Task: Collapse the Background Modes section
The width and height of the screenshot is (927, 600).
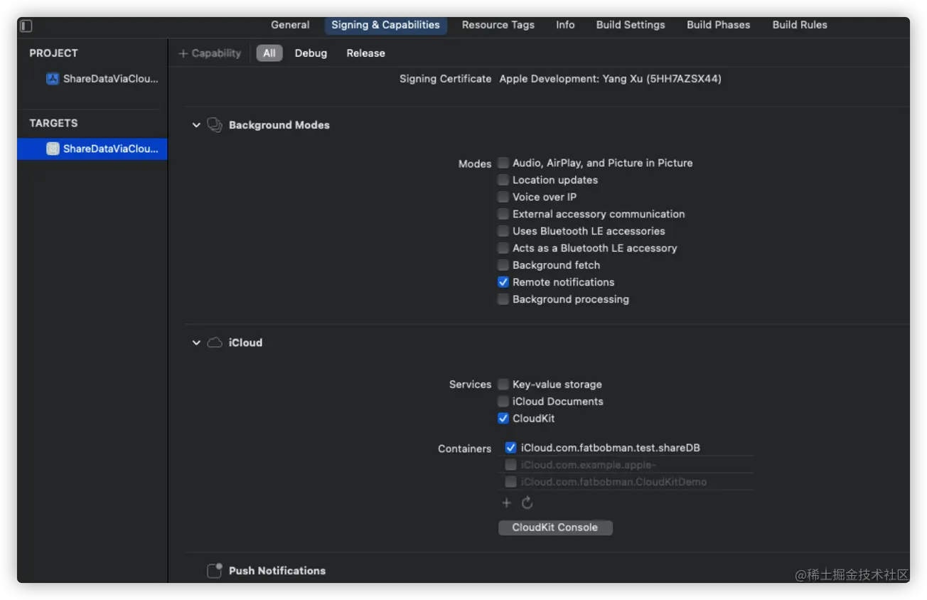Action: (196, 125)
